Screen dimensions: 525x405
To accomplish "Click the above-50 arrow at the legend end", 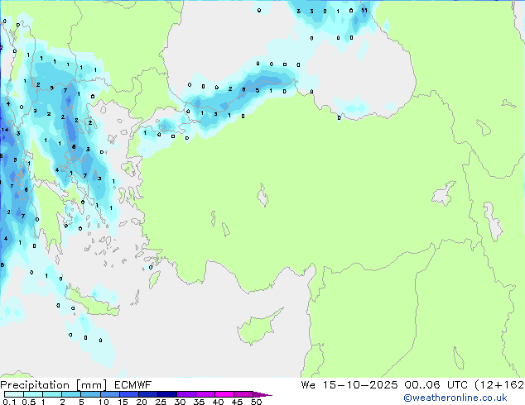I will pyautogui.click(x=262, y=394).
